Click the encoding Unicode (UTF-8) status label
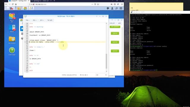This screenshot has height=107, width=190. coord(69,75)
